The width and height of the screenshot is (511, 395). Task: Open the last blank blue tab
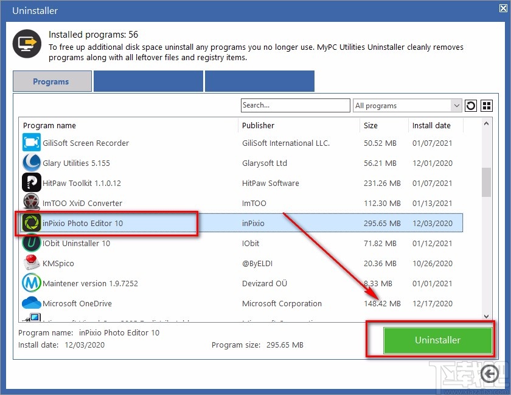coord(260,81)
